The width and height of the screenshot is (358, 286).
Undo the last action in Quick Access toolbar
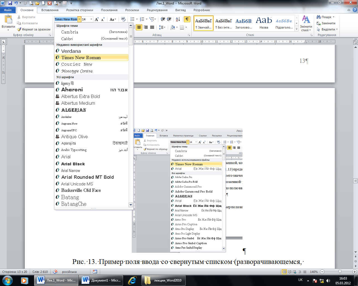point(16,3)
